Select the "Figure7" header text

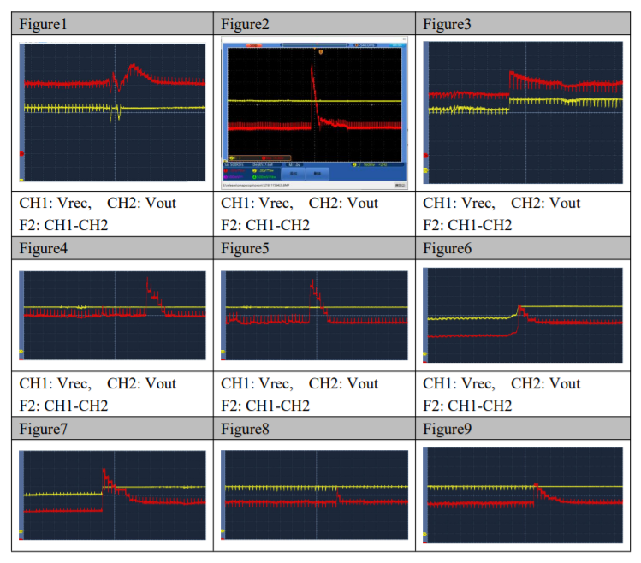pyautogui.click(x=44, y=429)
